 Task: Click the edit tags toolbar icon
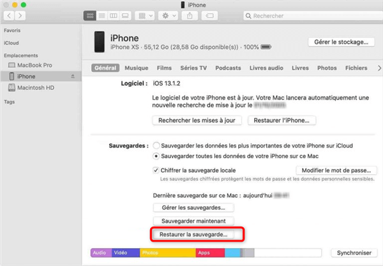[209, 16]
